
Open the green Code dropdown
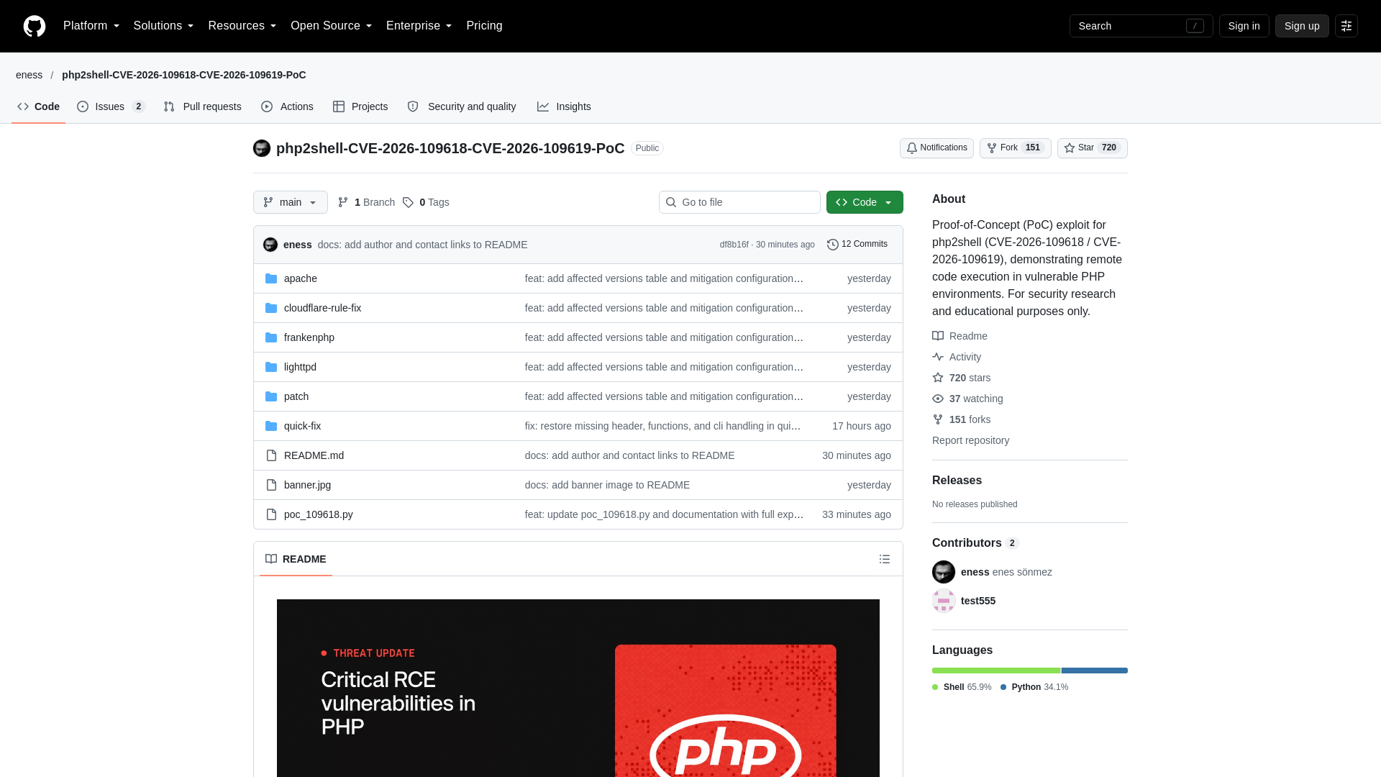865,202
